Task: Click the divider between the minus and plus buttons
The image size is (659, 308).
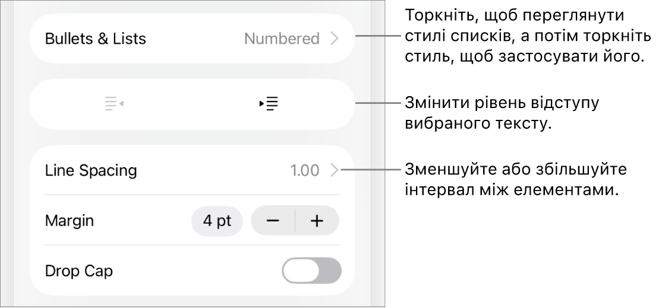Action: tap(295, 221)
